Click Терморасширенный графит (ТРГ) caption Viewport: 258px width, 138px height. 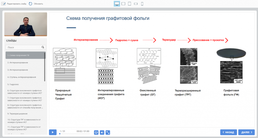[x=187, y=93]
